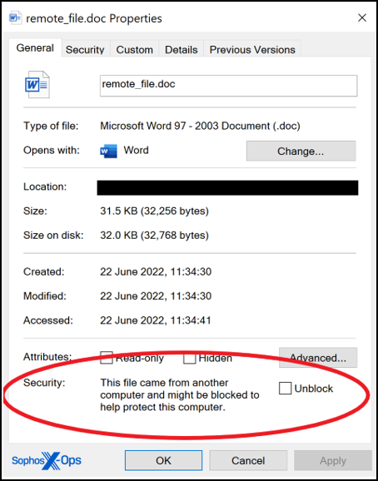Switch to the Security tab

85,50
